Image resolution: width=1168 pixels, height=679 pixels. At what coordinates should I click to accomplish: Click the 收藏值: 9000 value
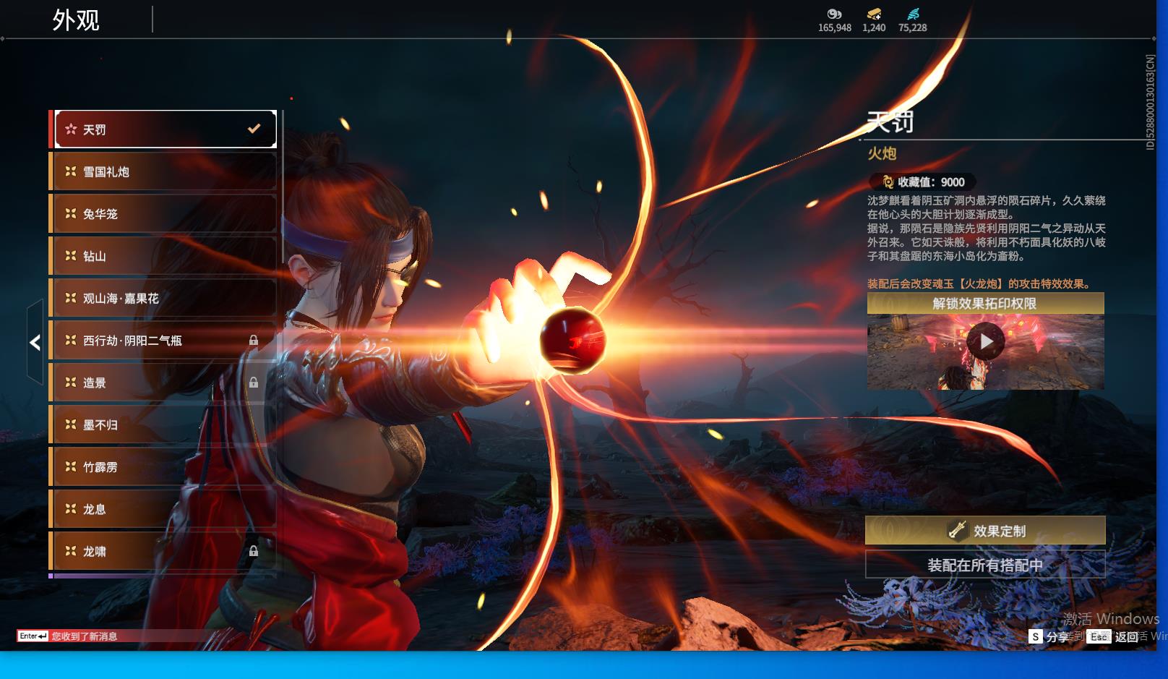pos(931,182)
